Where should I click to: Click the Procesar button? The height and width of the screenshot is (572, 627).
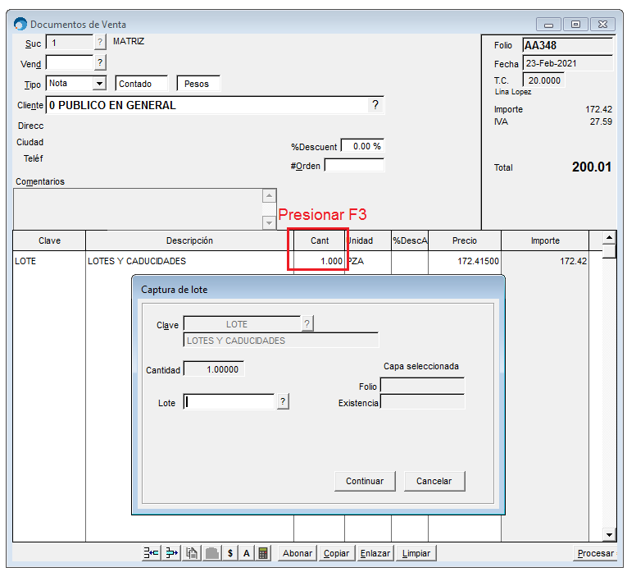[x=595, y=553]
